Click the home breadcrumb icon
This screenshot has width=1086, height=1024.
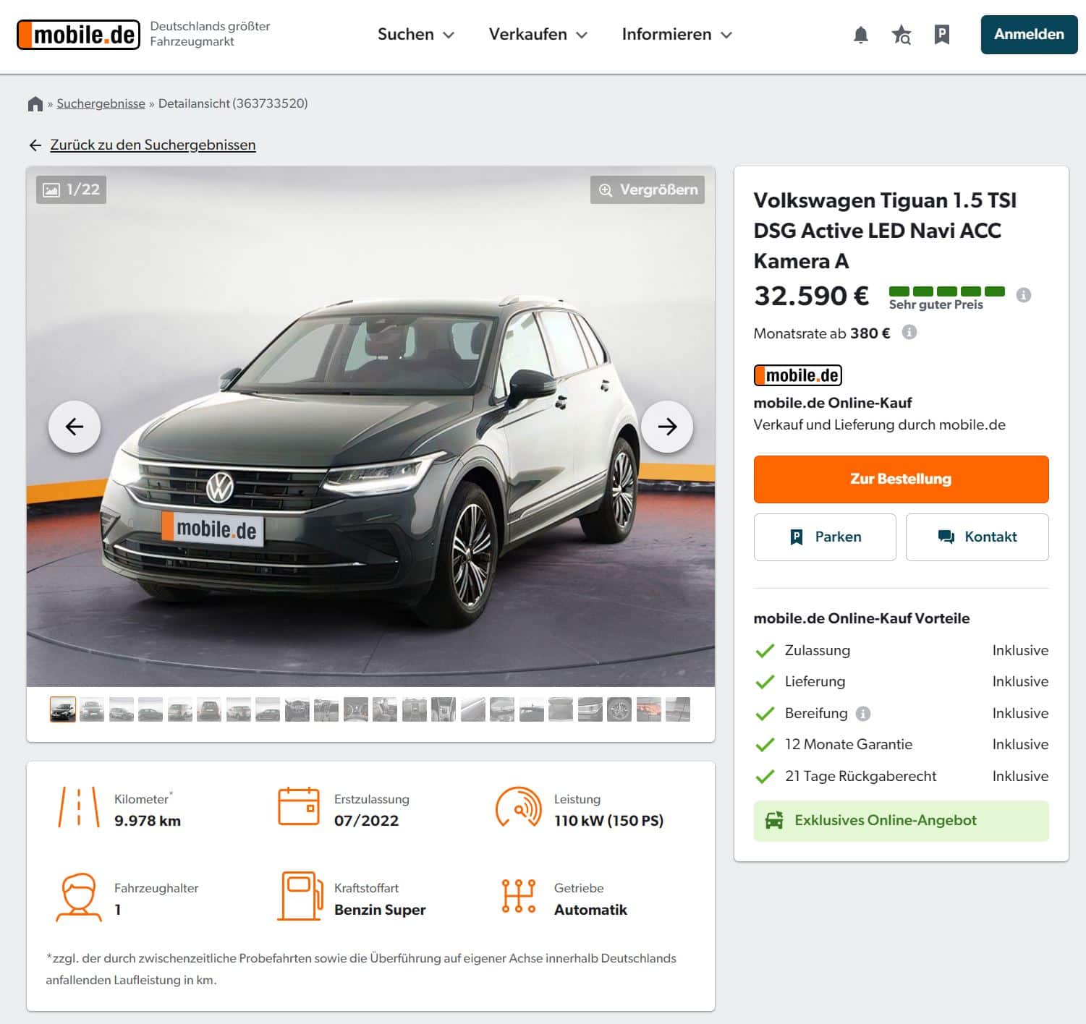tap(35, 104)
